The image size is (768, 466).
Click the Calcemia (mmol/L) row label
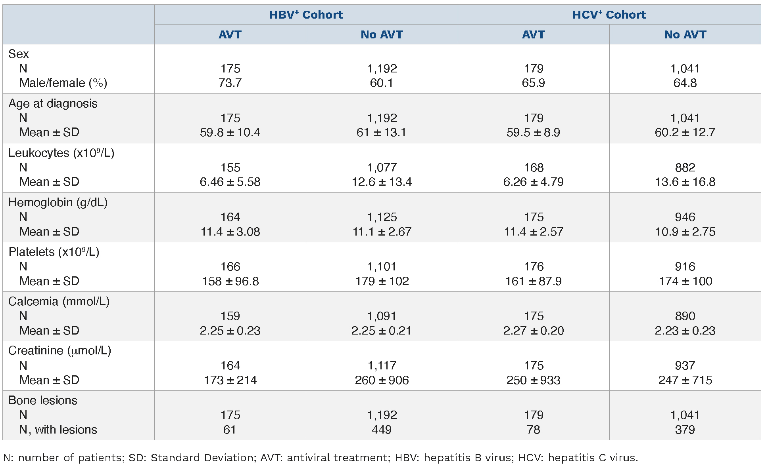coord(59,301)
